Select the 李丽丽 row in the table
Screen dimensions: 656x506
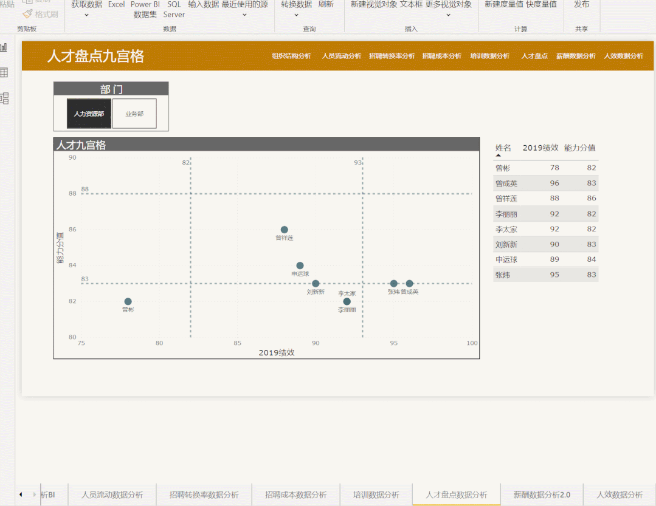(x=545, y=214)
